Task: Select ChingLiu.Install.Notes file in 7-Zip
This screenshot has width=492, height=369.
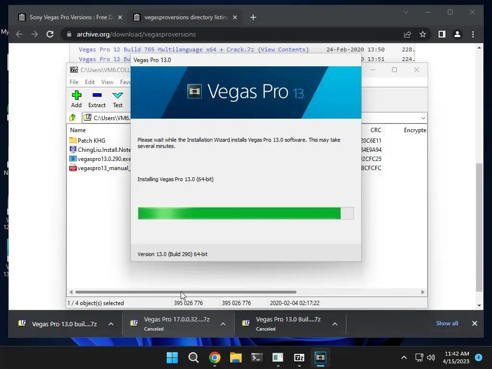Action: [100, 150]
